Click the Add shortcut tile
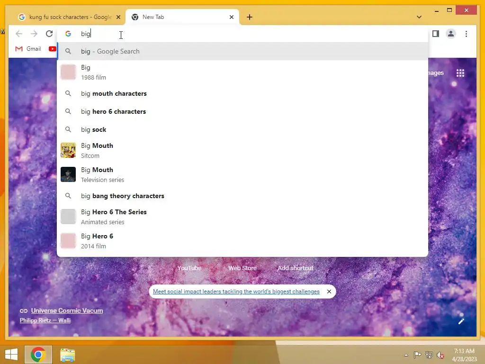This screenshot has height=364, width=485. pos(296,268)
